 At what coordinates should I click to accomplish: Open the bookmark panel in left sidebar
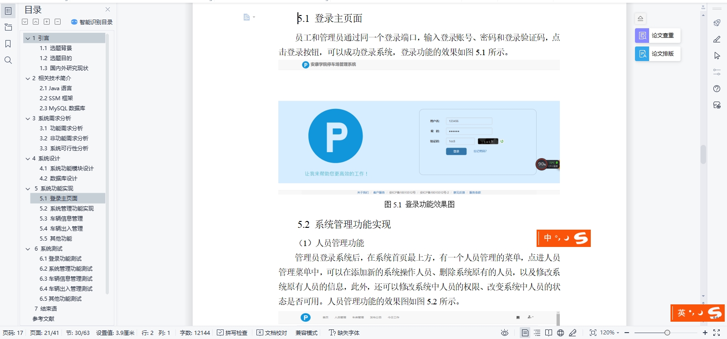pyautogui.click(x=8, y=44)
